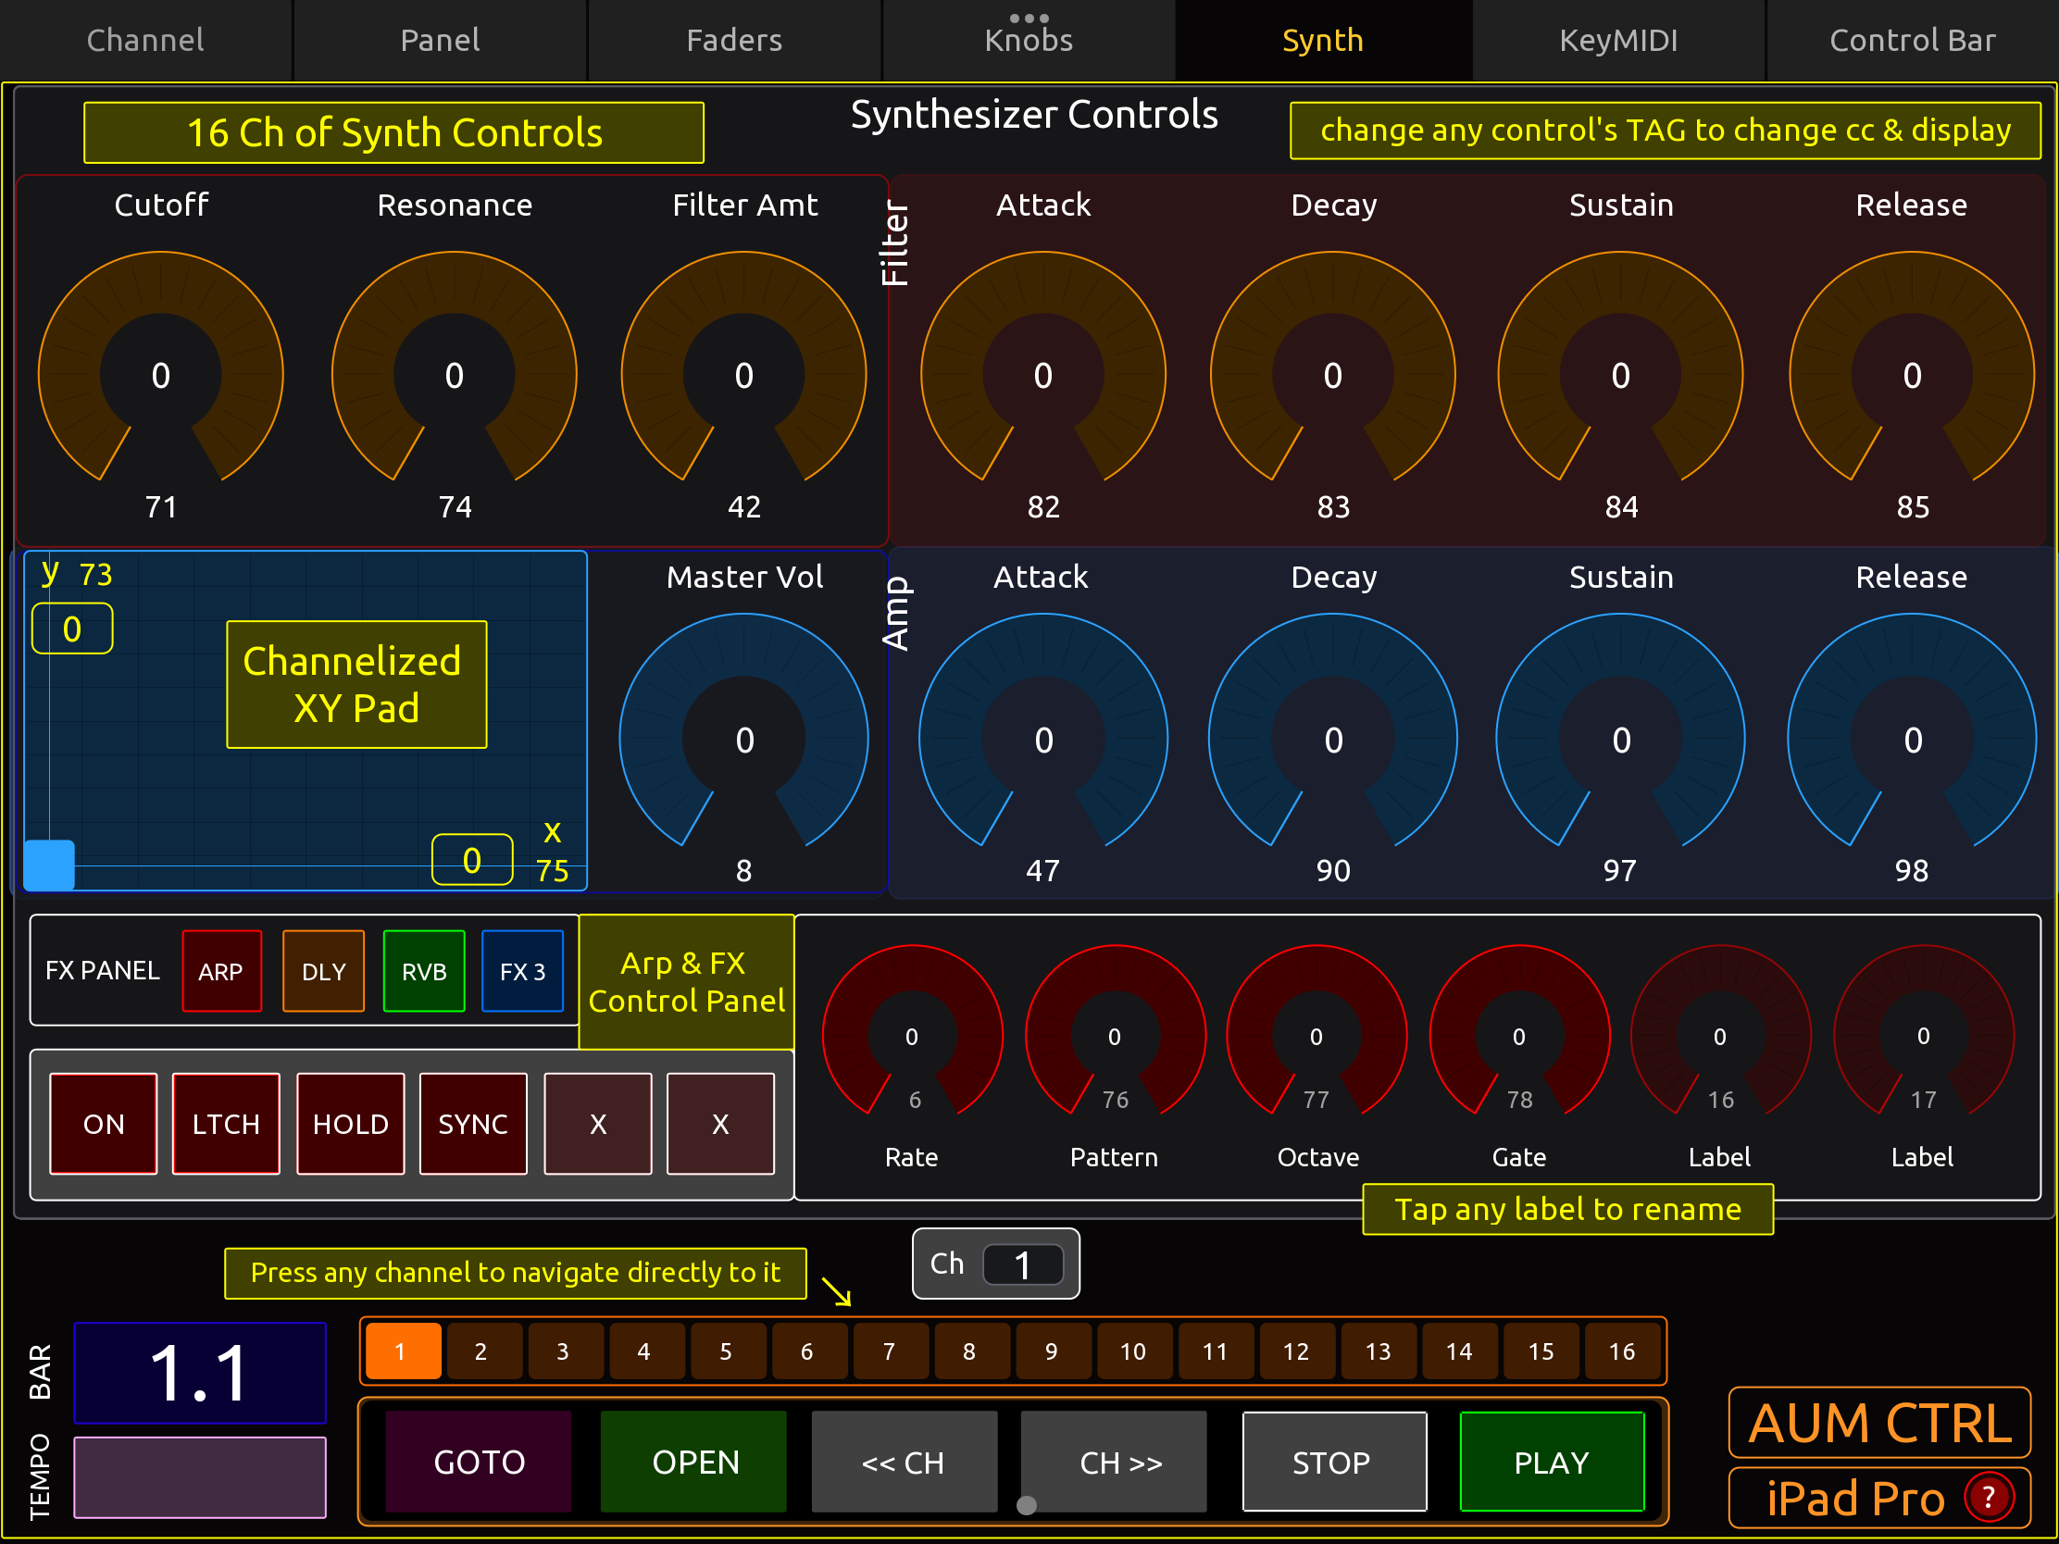Click the Amp Release knob
Image resolution: width=2059 pixels, height=1544 pixels.
[x=1912, y=738]
